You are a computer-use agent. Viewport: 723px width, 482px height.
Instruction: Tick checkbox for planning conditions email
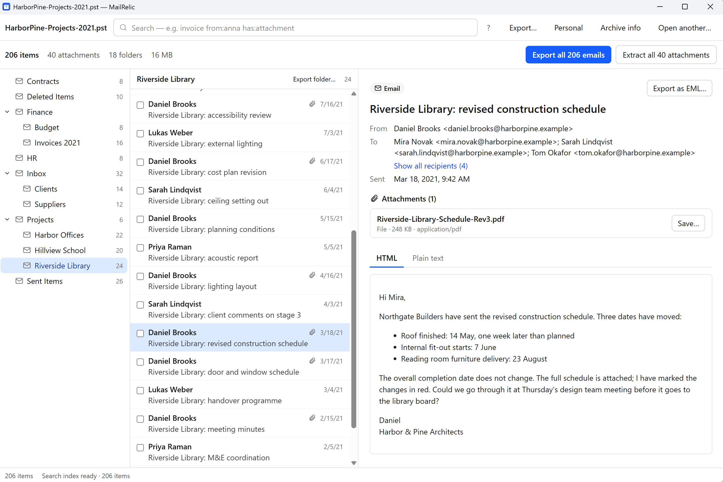pos(140,220)
